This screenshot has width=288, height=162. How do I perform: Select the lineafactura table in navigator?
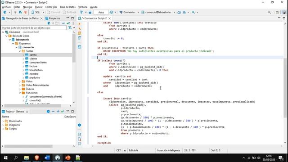36,70
